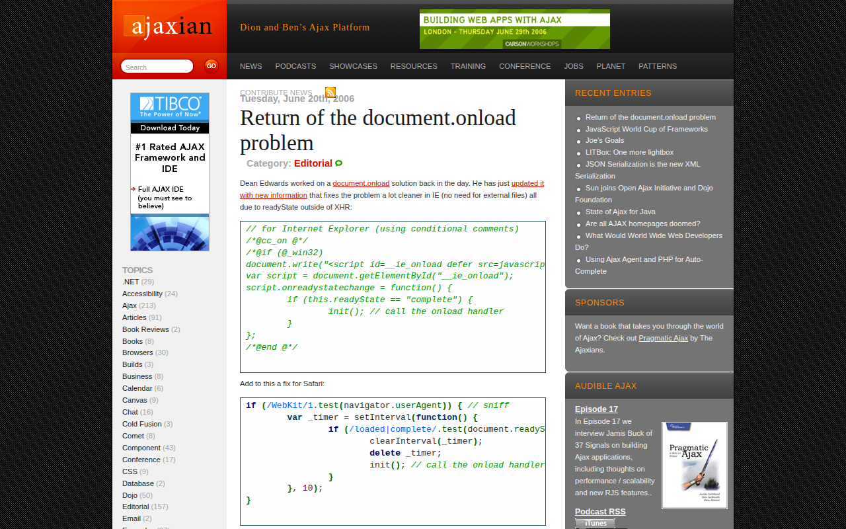
Task: Open the CONFERENCE menu item
Action: 525,66
